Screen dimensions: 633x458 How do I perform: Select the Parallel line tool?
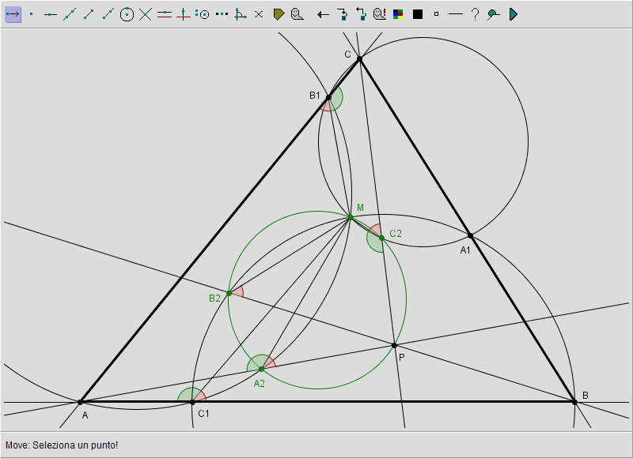[165, 14]
